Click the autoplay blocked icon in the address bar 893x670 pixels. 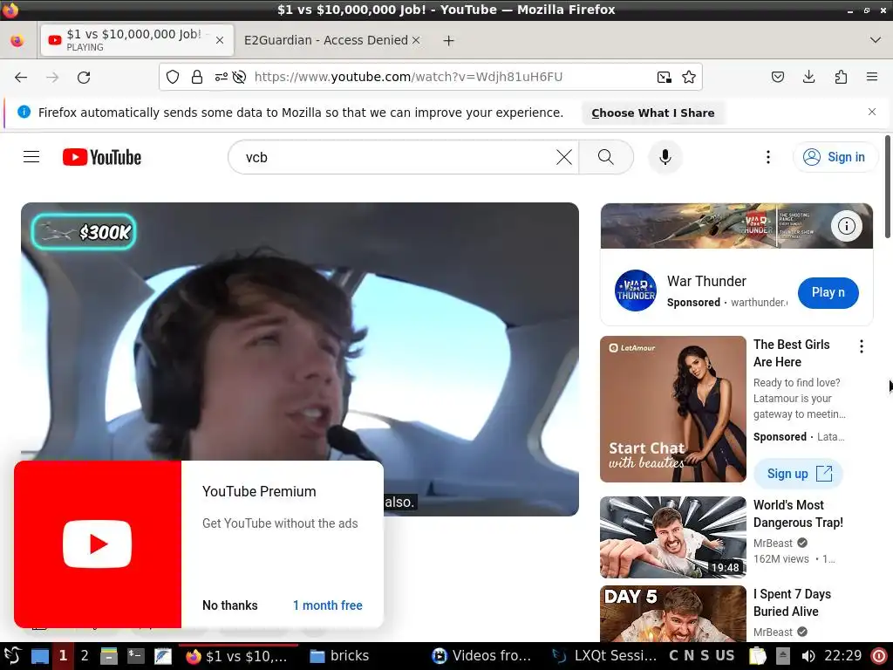tap(240, 77)
